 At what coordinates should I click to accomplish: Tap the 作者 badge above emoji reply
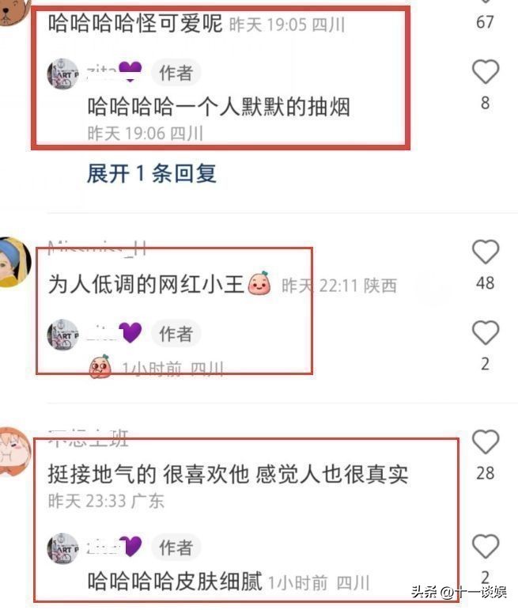click(176, 334)
